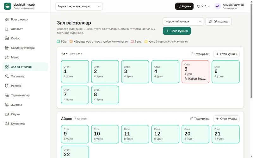Open table 4 card
The width and height of the screenshot is (253, 158).
[x=165, y=72]
